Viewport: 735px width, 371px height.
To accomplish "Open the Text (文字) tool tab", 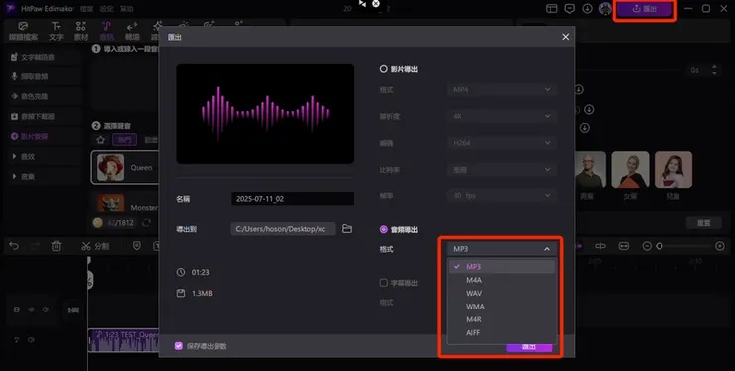I will (x=56, y=31).
